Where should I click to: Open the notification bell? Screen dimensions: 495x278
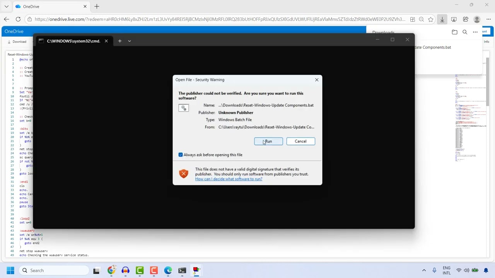(x=486, y=270)
